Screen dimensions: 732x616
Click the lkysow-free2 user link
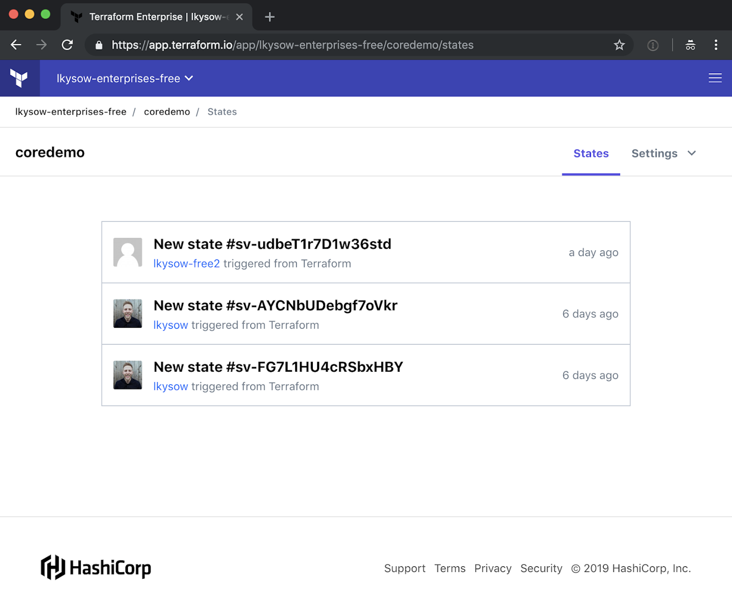click(x=186, y=263)
